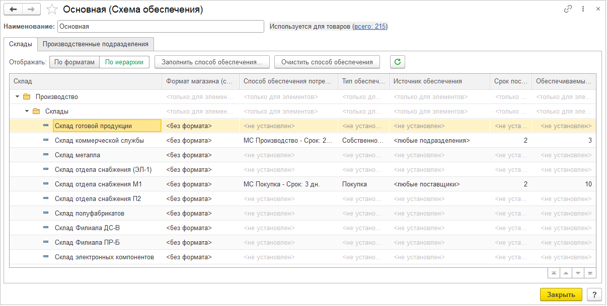
Task: Copy link using the chain icon
Action: 568,9
